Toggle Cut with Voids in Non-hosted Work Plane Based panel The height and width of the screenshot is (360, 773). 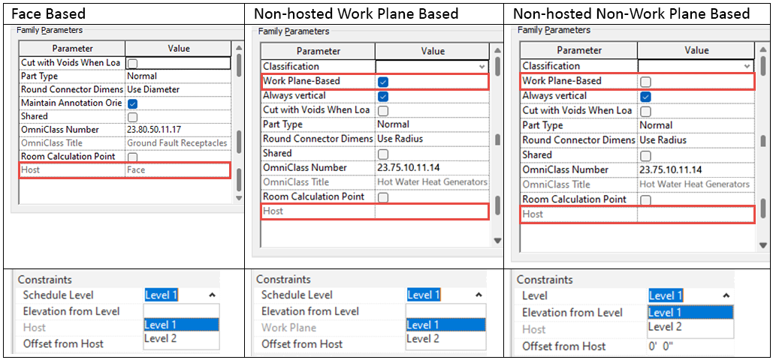click(x=382, y=110)
